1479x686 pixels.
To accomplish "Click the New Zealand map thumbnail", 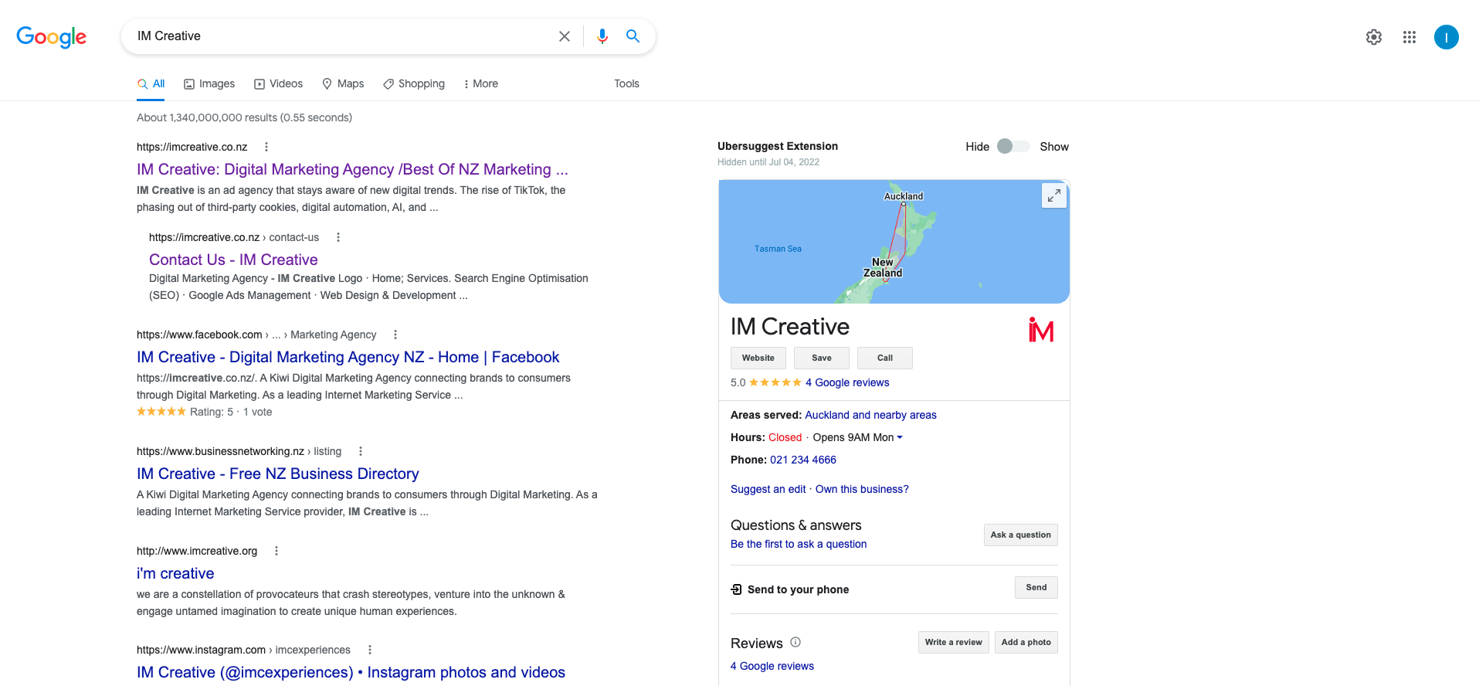I will pos(894,242).
